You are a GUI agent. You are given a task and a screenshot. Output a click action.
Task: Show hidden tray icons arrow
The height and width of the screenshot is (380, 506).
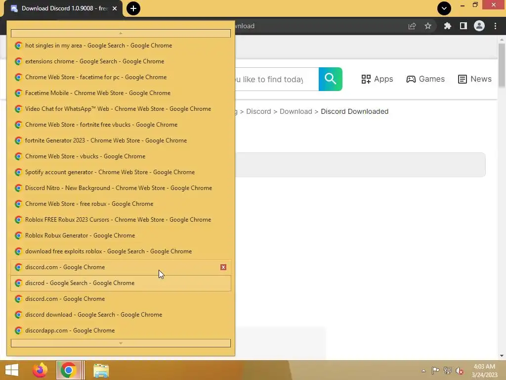click(x=423, y=371)
